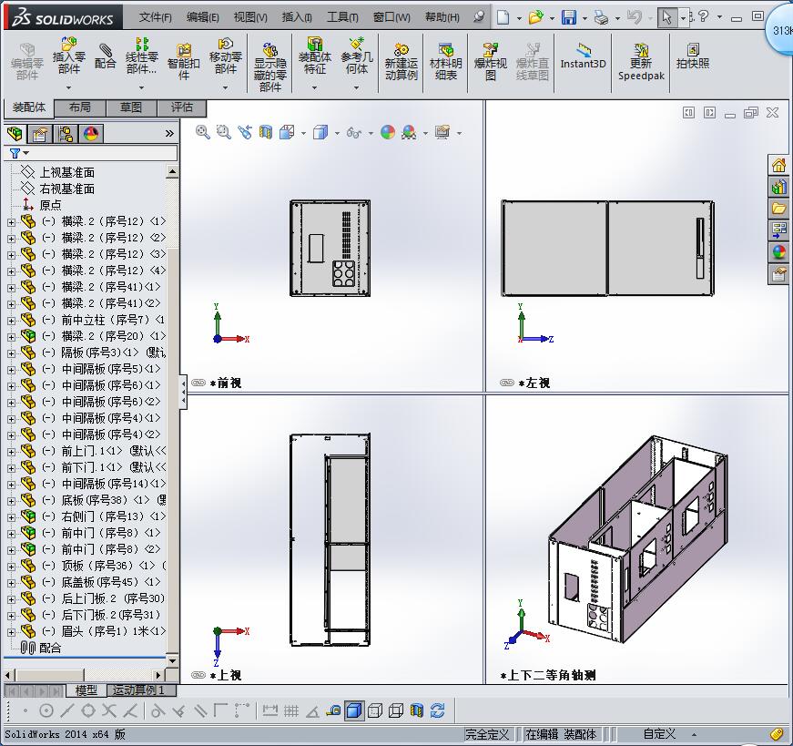793x746 pixels.
Task: Link views toggle beside *左视 label
Action: click(x=507, y=383)
